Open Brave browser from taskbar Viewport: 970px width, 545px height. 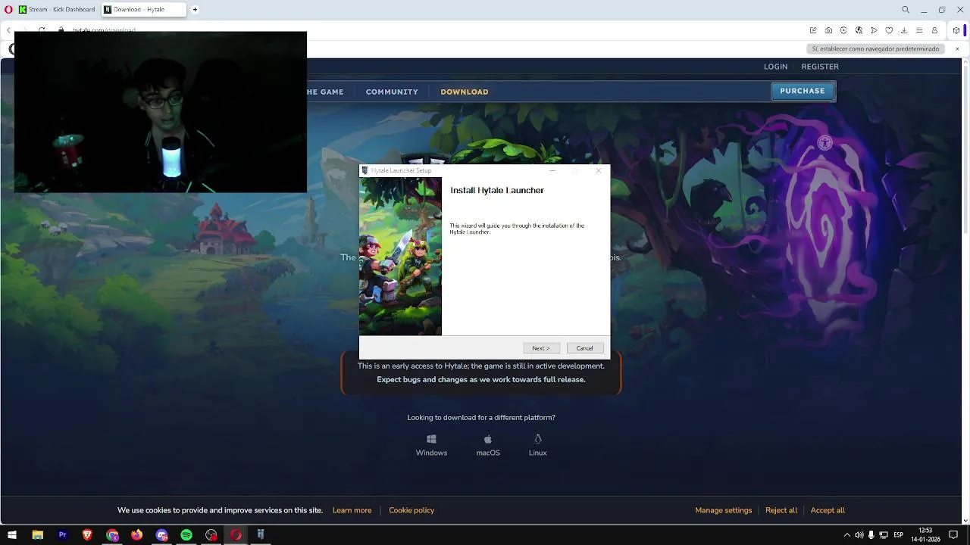tap(87, 535)
